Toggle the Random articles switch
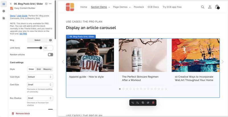 pyautogui.click(x=50, y=55)
